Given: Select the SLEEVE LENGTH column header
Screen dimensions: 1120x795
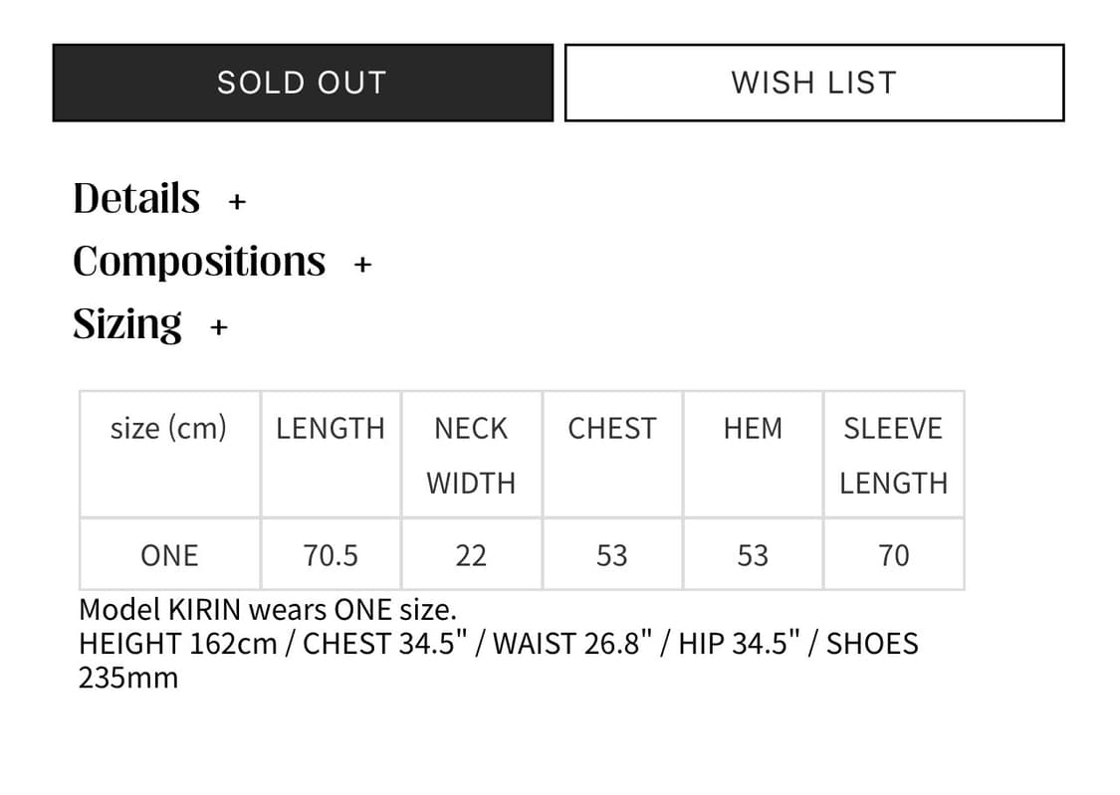Looking at the screenshot, I should click(893, 455).
